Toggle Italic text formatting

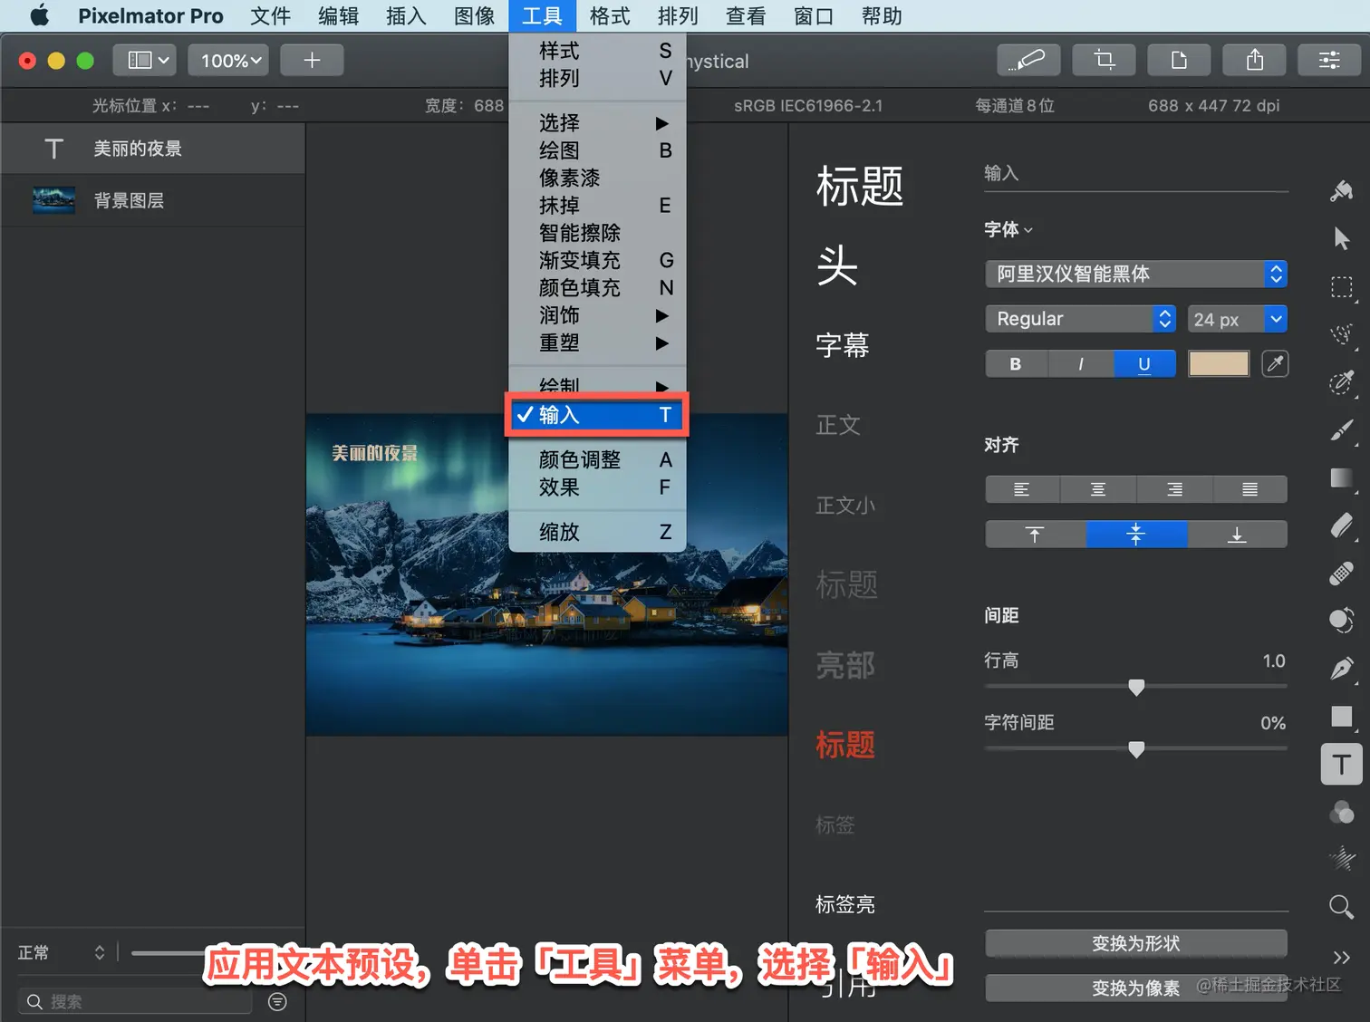click(x=1080, y=363)
